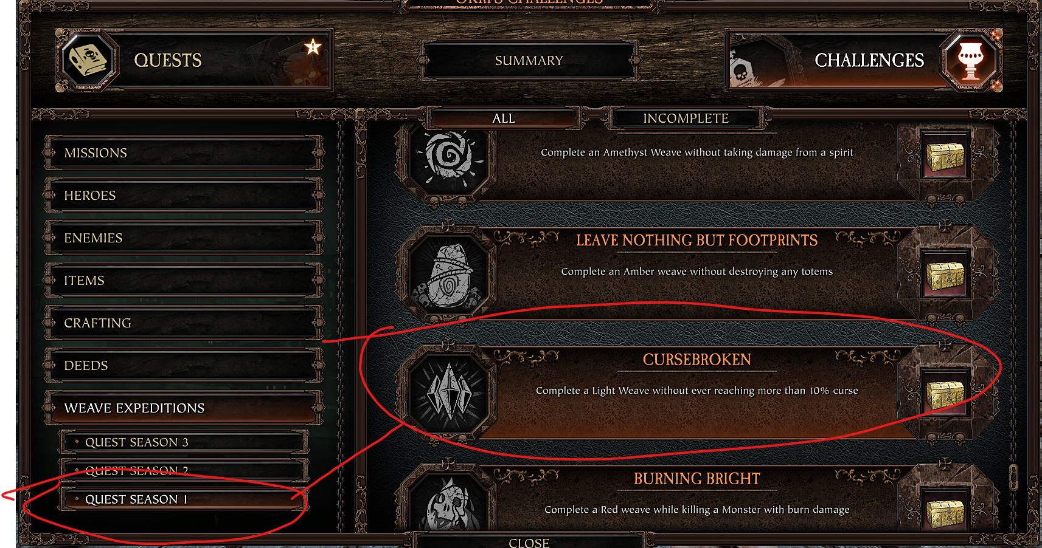Expand the Heroes category
Screen dimensions: 1042x548
click(x=184, y=195)
